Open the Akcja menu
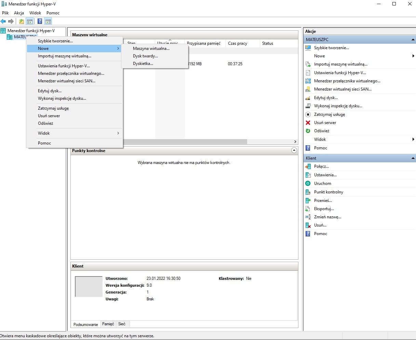Screen dimensions: 416x340 (19, 13)
